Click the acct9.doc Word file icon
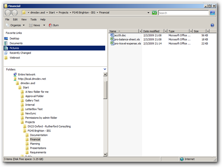Viewport: 222px width, 167px height. pos(112,35)
